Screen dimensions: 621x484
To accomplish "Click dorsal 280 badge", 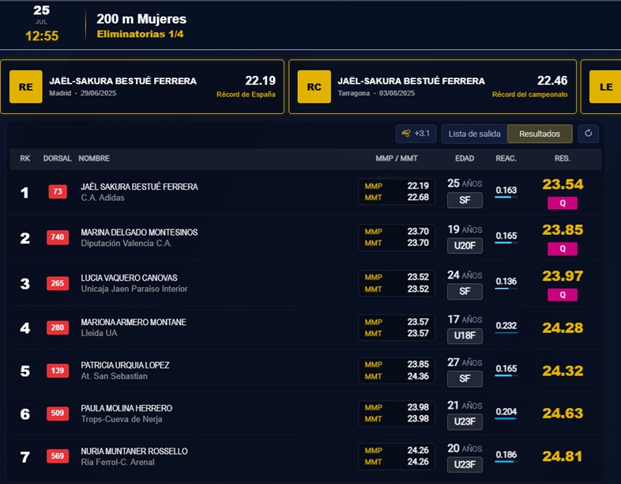I will click(58, 327).
